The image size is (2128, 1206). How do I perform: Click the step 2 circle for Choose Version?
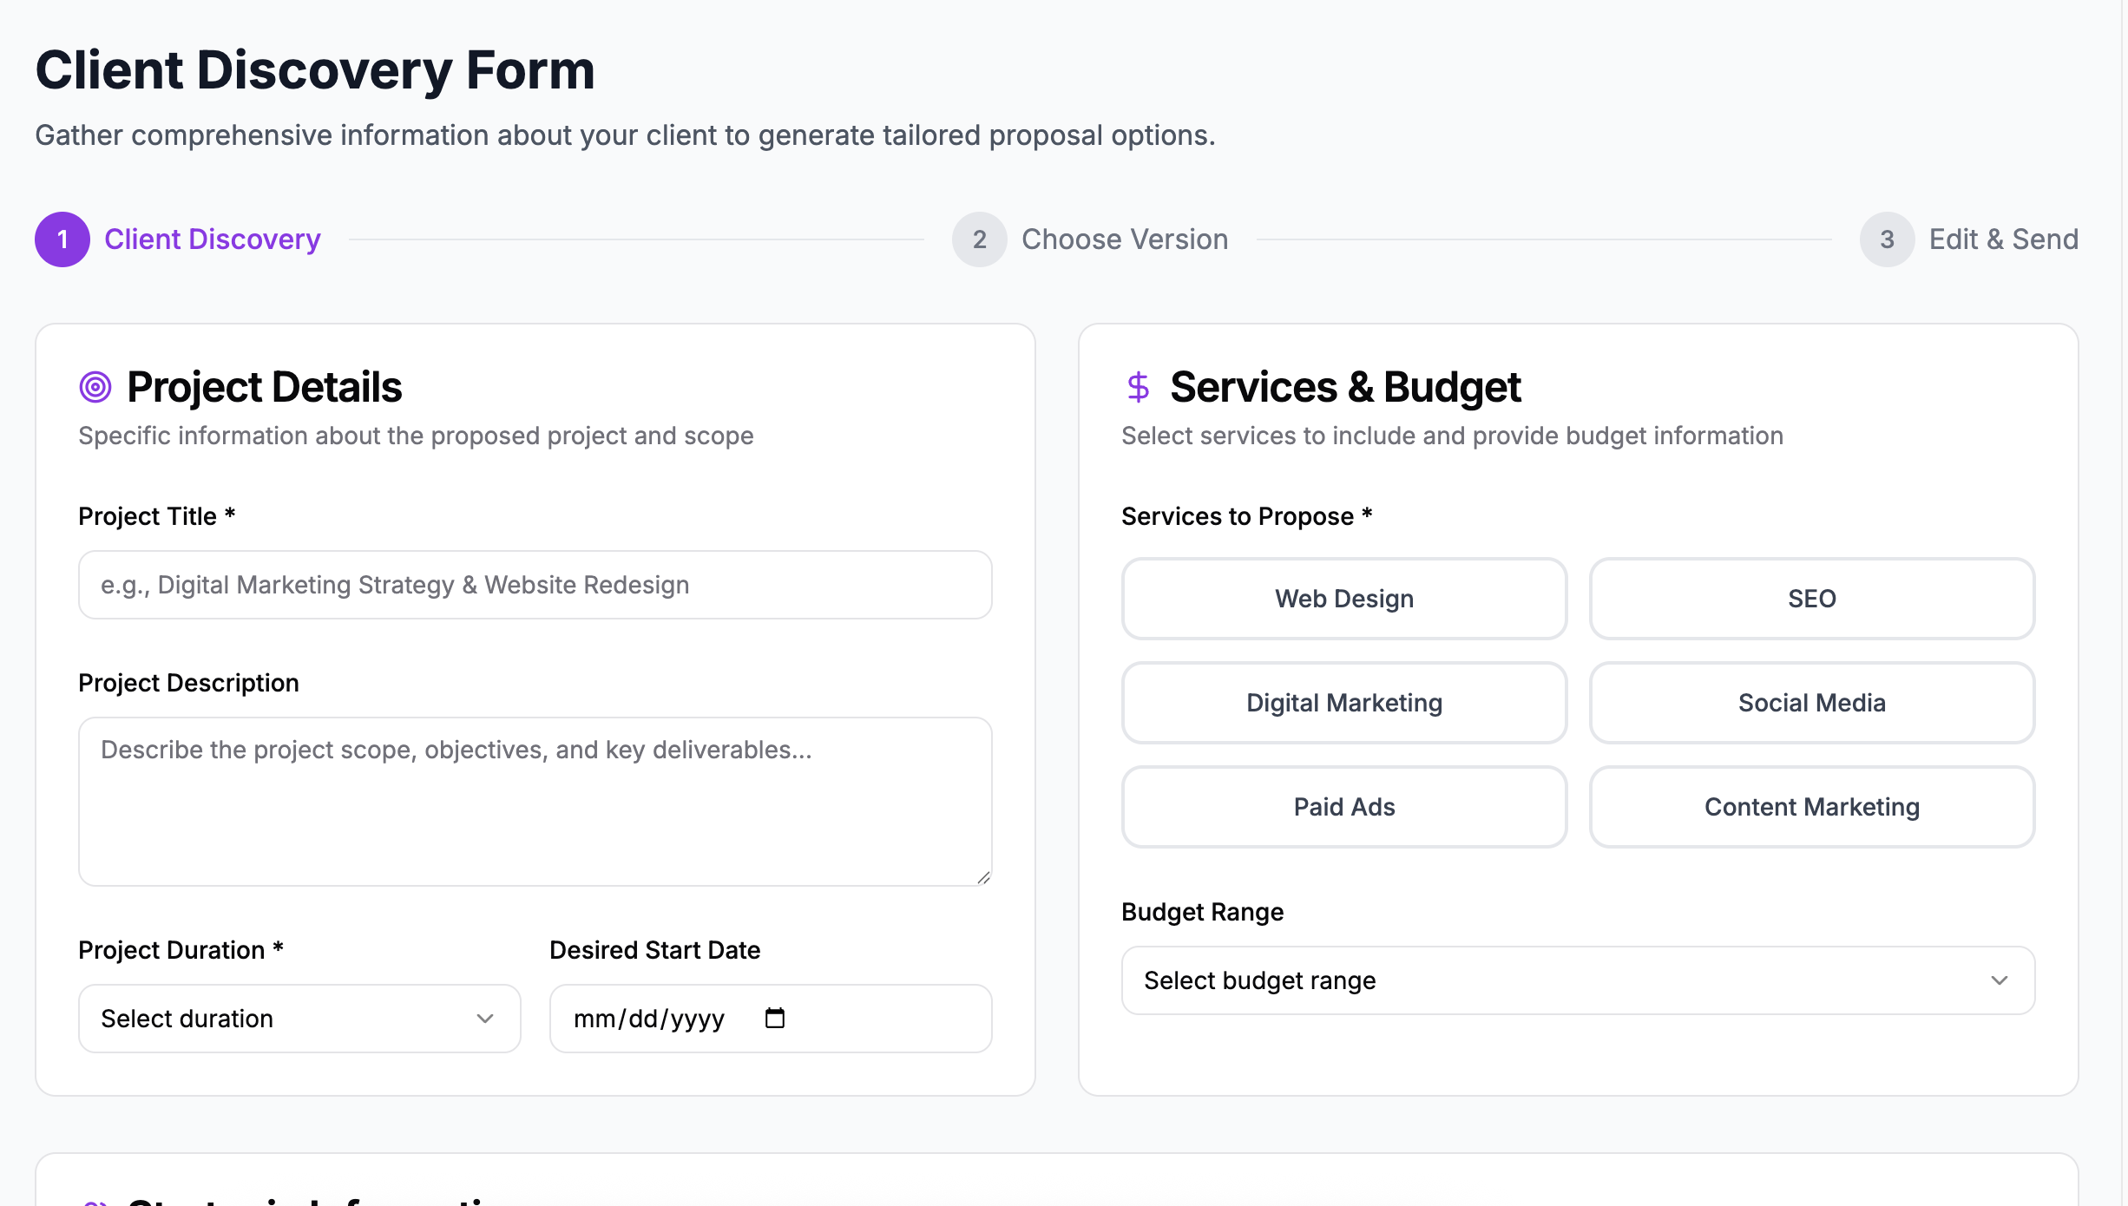(x=979, y=239)
